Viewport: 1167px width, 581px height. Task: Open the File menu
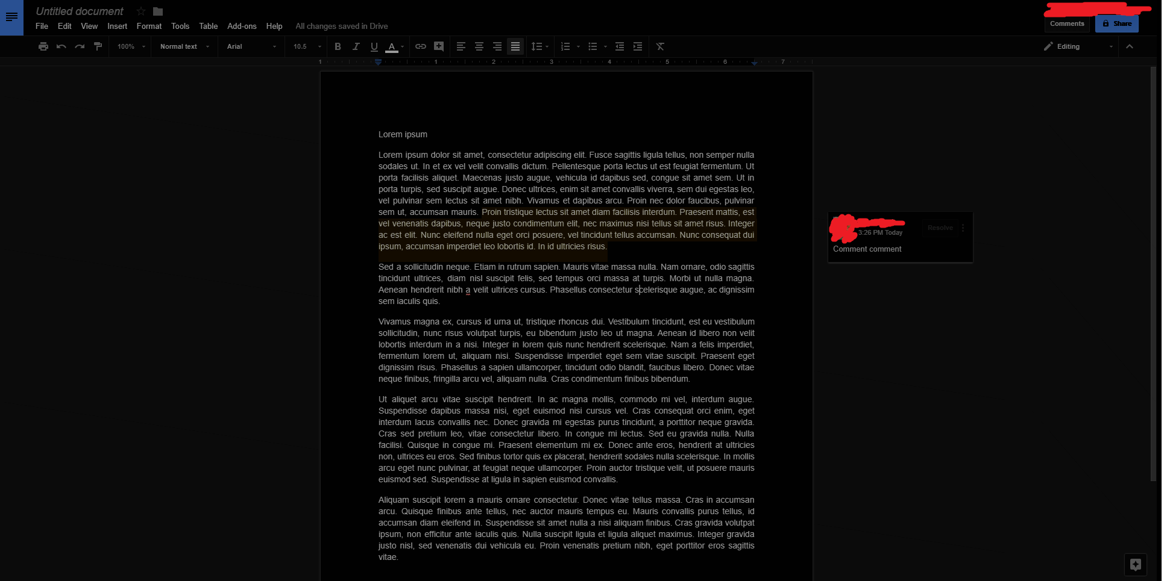42,26
